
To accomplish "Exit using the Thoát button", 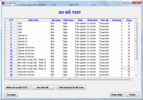I will pos(132,95).
